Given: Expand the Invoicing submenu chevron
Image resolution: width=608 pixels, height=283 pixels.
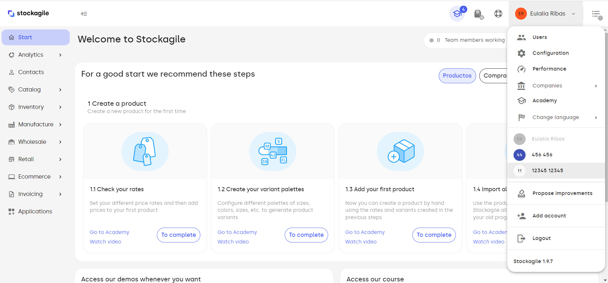Looking at the screenshot, I should [x=60, y=194].
